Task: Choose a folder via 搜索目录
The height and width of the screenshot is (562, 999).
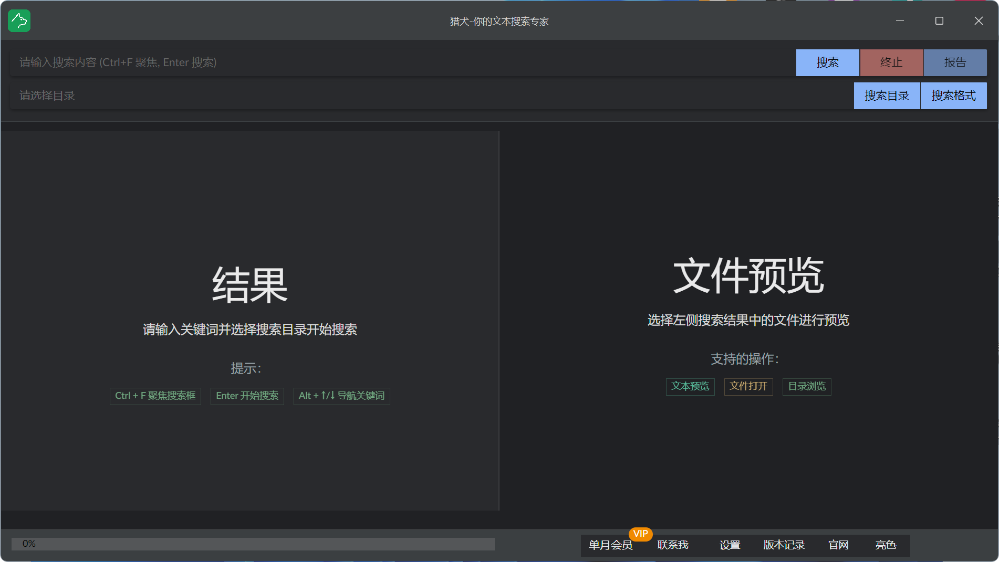Action: click(x=887, y=96)
